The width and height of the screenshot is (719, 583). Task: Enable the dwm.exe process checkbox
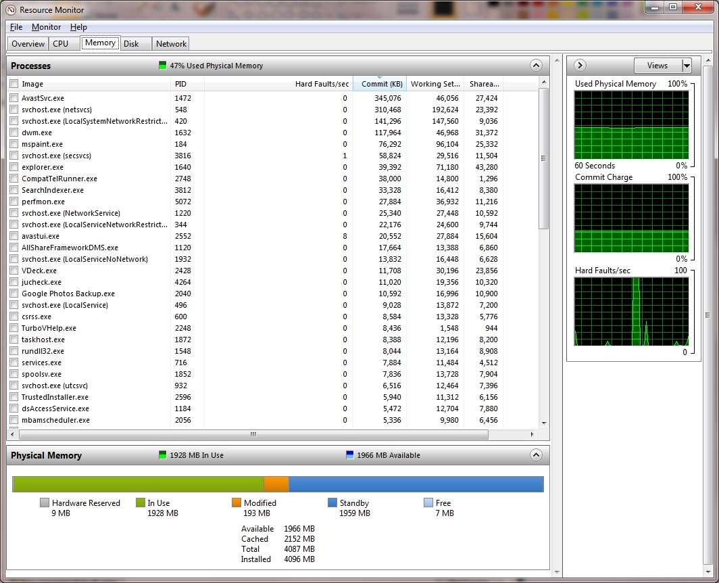(14, 132)
